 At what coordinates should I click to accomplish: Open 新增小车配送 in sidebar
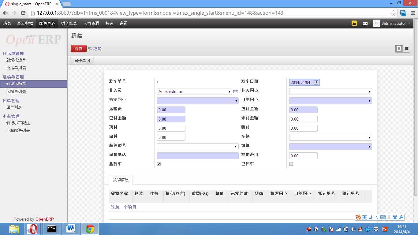pyautogui.click(x=18, y=123)
